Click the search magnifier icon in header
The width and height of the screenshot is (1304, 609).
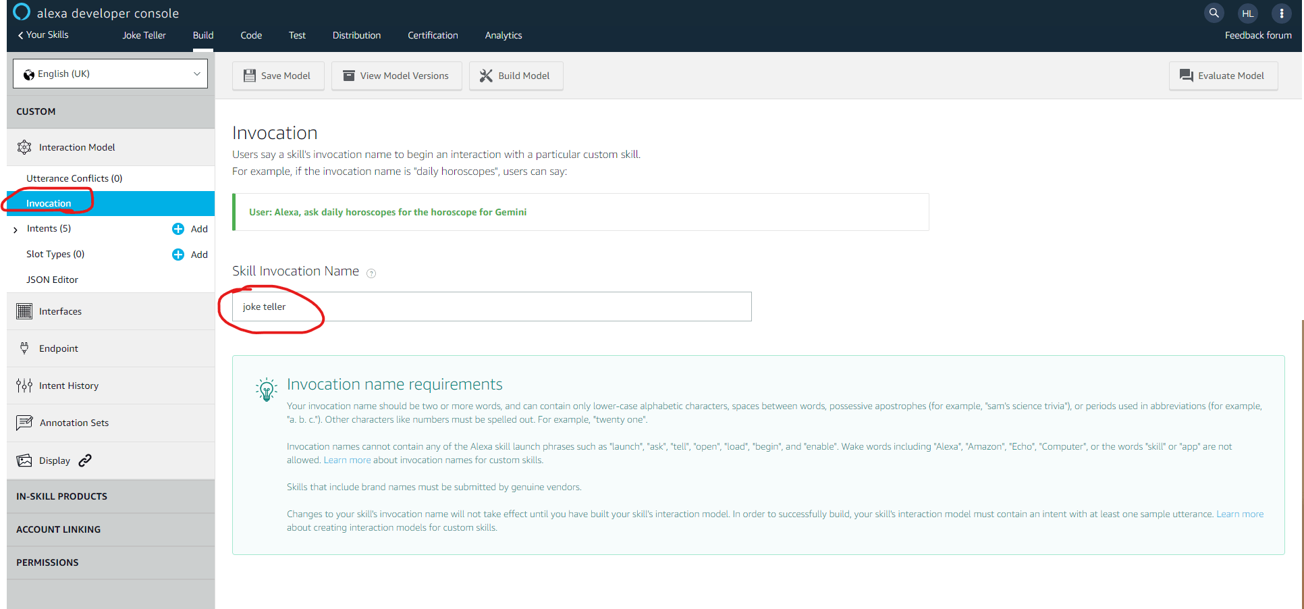click(x=1214, y=13)
